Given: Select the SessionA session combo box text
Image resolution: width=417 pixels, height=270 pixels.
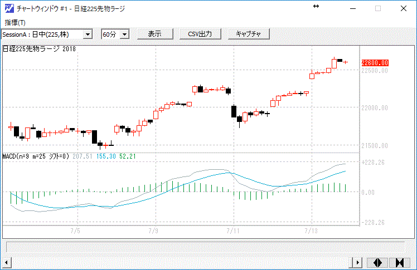Looking at the screenshot, I should click(42, 35).
